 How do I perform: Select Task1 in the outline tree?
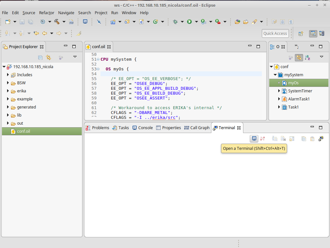[x=293, y=107]
